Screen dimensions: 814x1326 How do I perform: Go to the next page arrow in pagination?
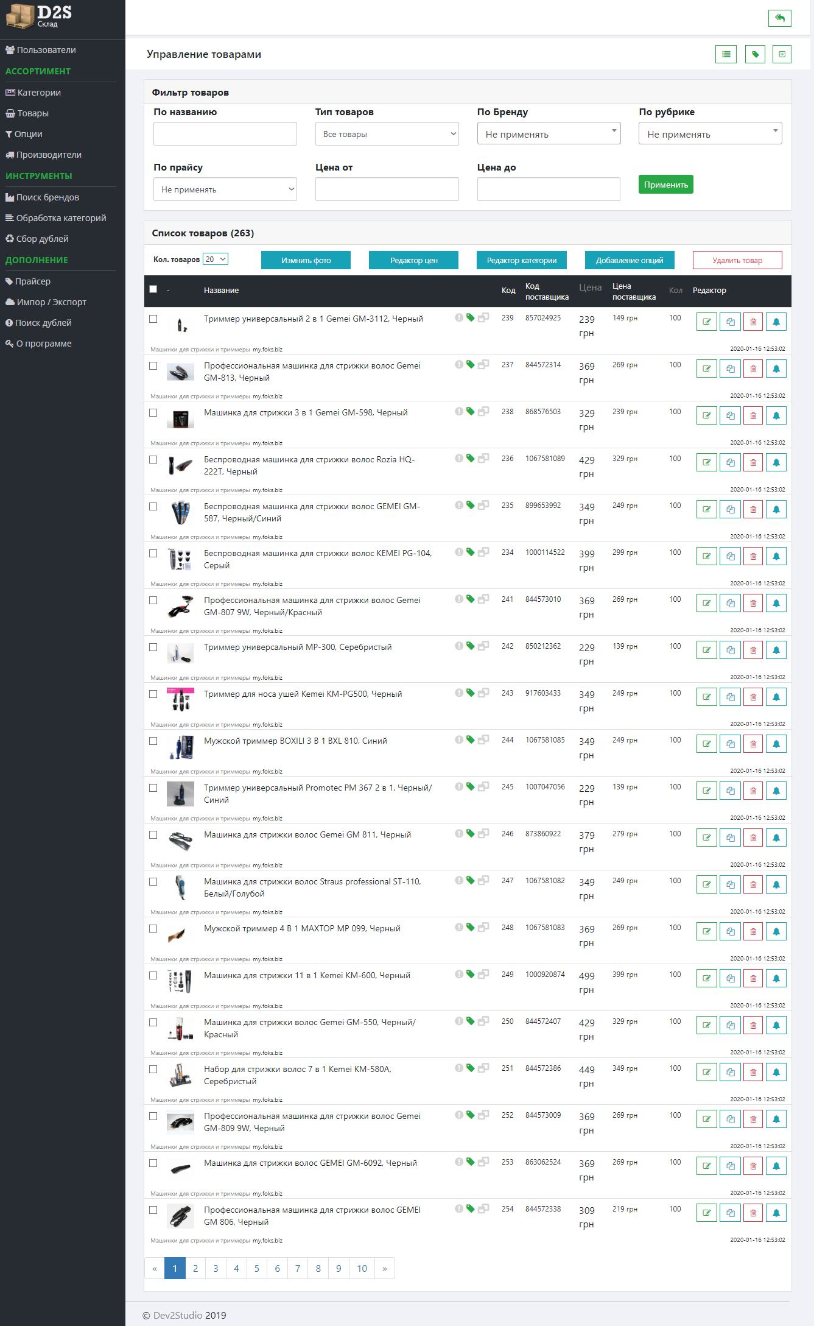pyautogui.click(x=385, y=1268)
